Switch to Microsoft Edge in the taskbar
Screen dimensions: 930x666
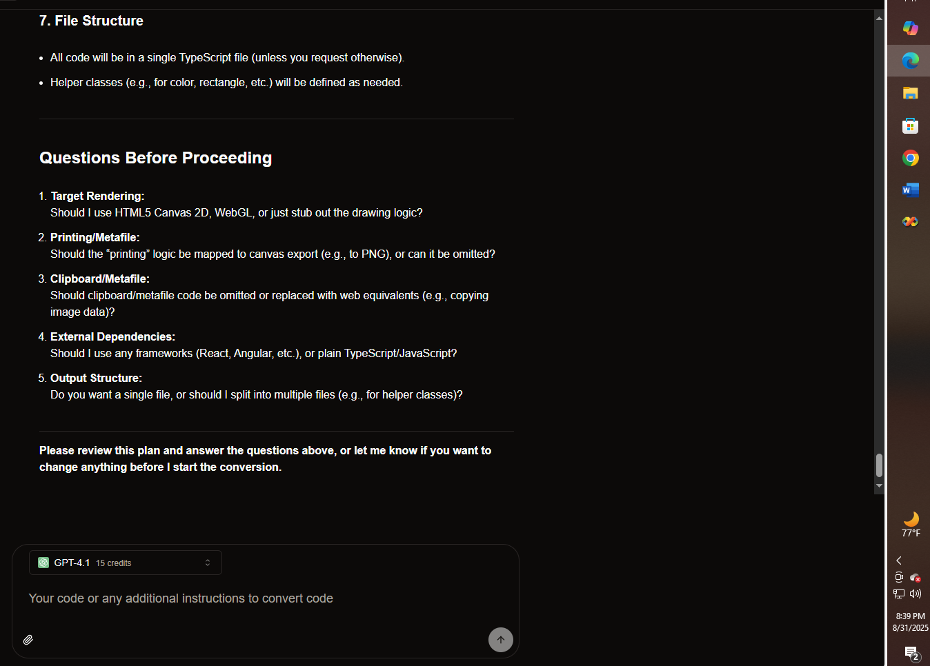click(910, 61)
